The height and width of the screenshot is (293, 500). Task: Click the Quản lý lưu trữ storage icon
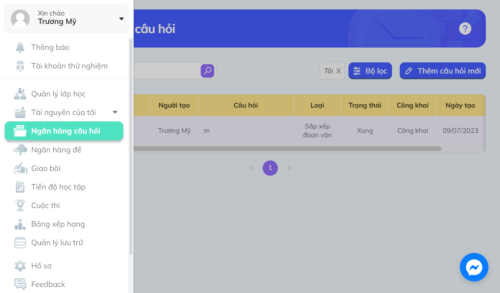[x=20, y=242]
